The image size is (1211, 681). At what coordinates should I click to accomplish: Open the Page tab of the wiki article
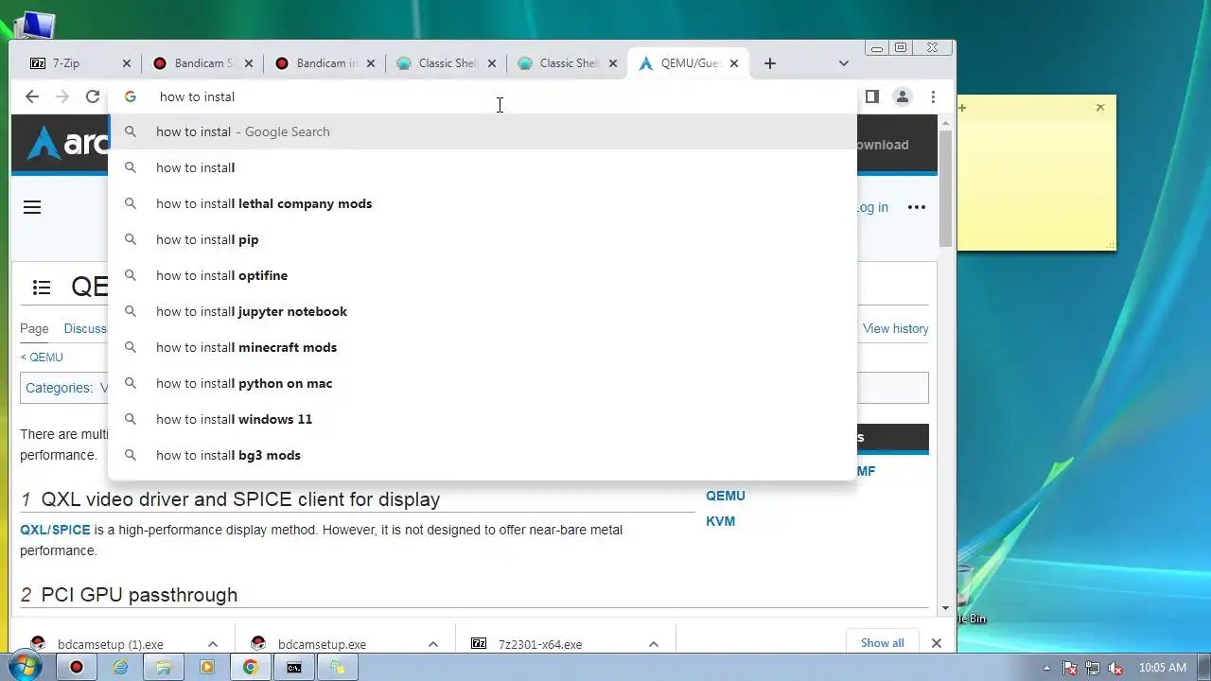[34, 328]
